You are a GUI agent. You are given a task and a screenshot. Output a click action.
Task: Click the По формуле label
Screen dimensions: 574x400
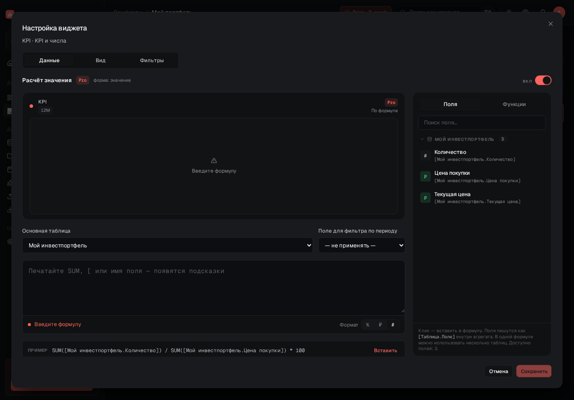click(384, 111)
